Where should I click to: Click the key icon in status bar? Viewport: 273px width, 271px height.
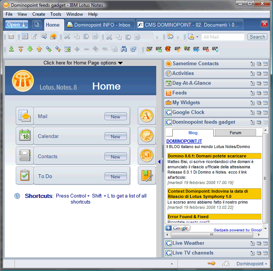[x=211, y=264]
